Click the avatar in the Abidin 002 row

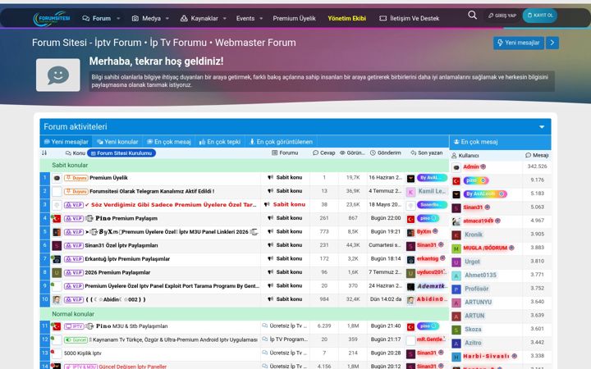[x=57, y=300]
